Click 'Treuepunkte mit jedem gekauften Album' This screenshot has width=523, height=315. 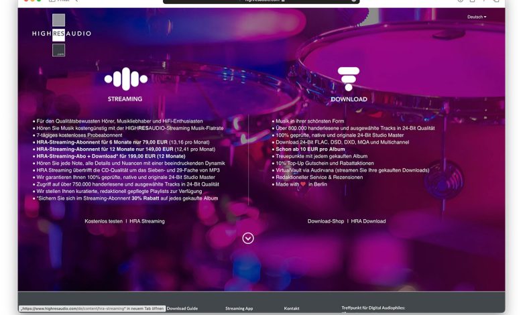pos(322,156)
